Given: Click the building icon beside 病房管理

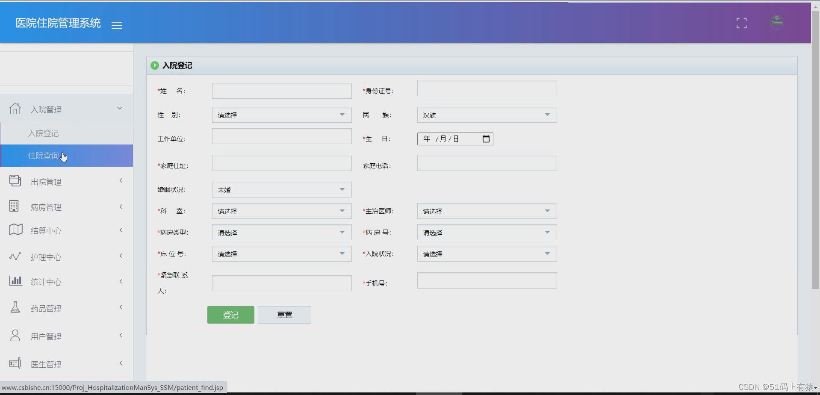Looking at the screenshot, I should pos(14,206).
